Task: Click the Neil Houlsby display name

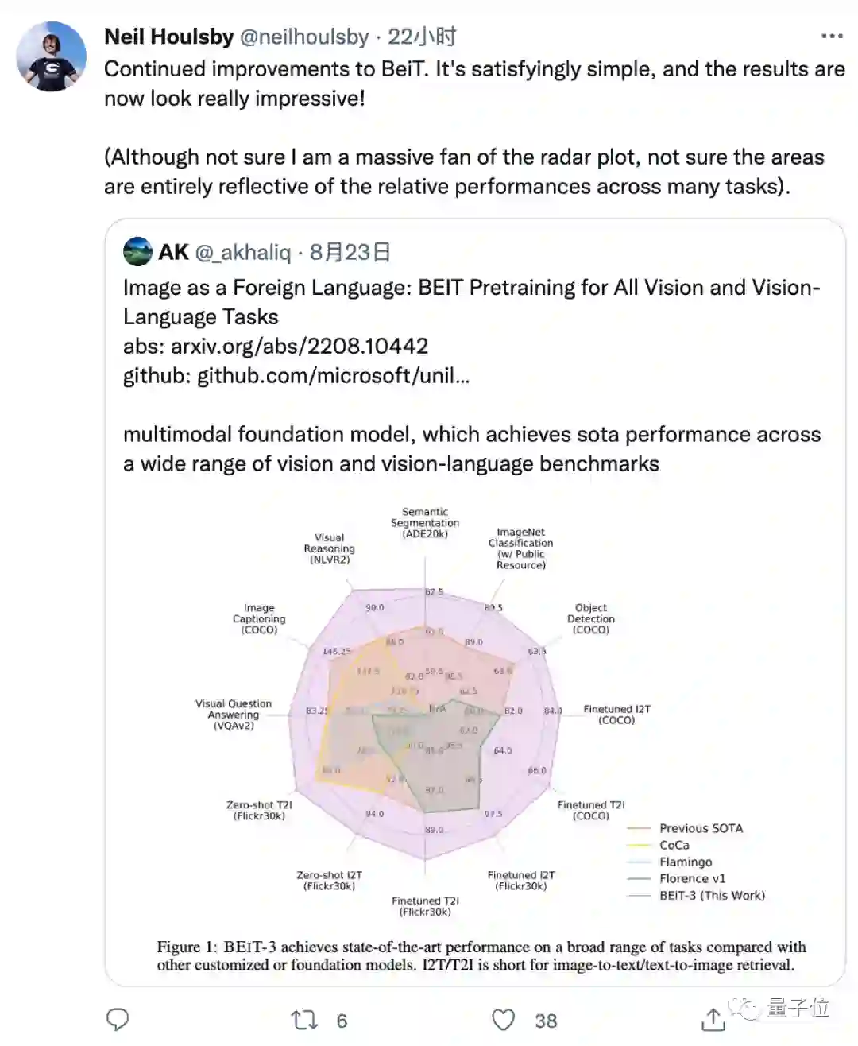Action: point(168,37)
